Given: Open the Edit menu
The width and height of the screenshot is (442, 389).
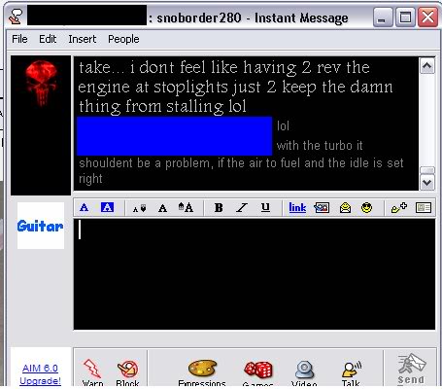Looking at the screenshot, I should pyautogui.click(x=48, y=39).
